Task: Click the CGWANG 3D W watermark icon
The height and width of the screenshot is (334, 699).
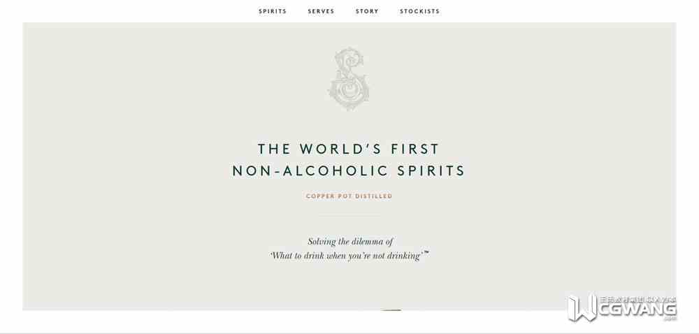Action: click(x=582, y=307)
